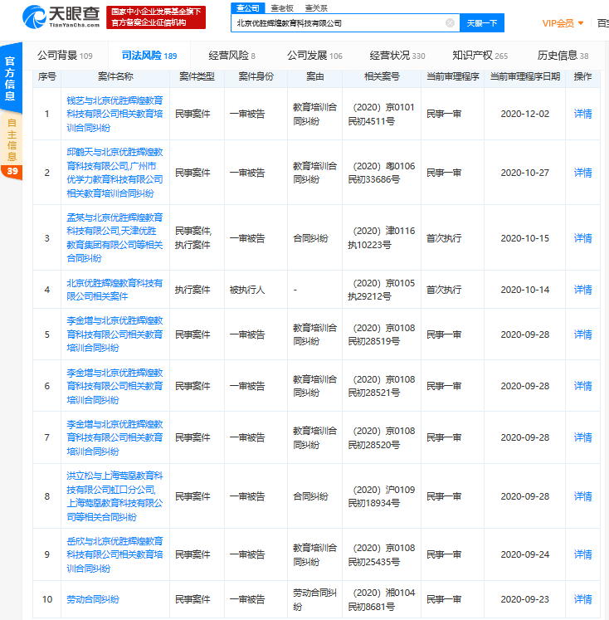Open the 历史信息 tab
This screenshot has width=609, height=620.
pos(562,56)
